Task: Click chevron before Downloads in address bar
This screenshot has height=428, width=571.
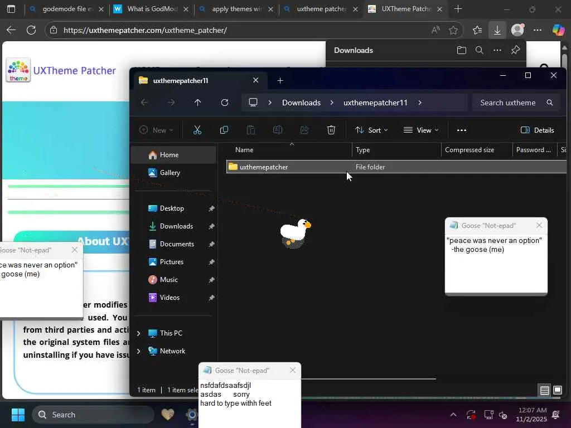Action: [x=270, y=103]
